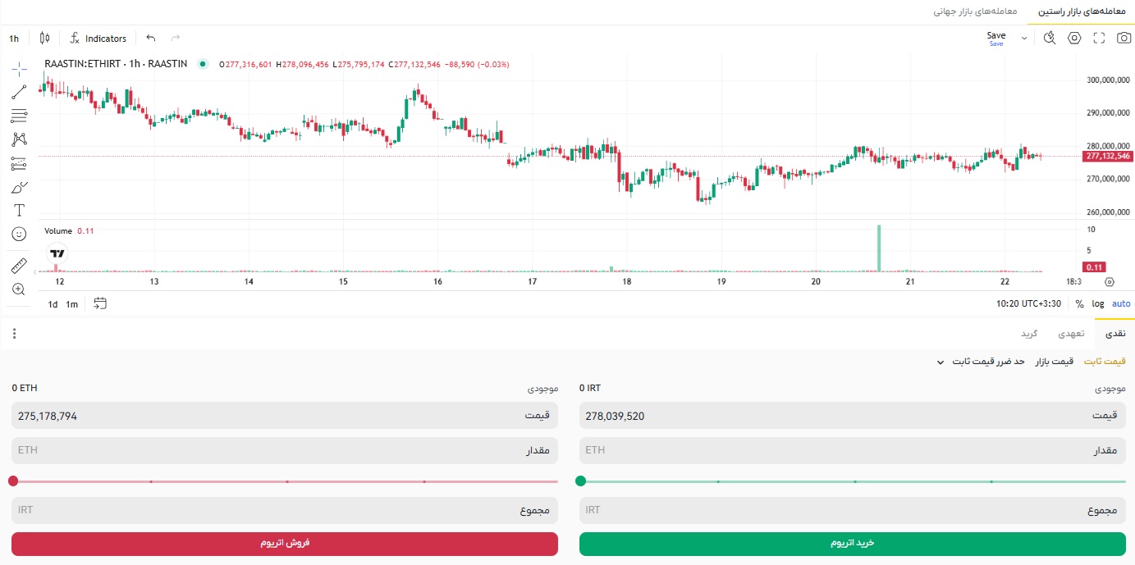Click the green market status dot
The height and width of the screenshot is (565, 1135).
[203, 64]
